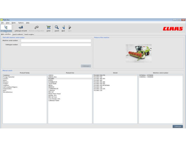
Task: Click the Machine serial number field
Action: click(x=56, y=41)
